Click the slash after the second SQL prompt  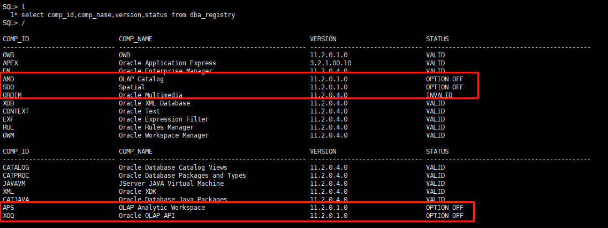[23, 23]
